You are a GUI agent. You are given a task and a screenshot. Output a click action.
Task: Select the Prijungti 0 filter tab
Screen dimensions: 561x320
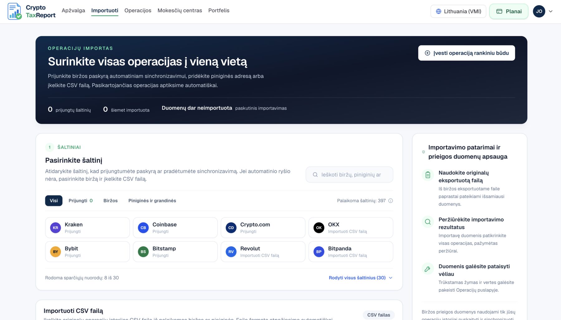80,200
